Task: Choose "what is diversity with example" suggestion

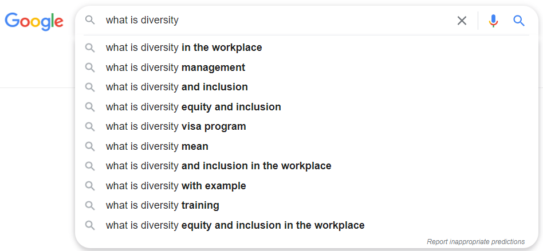Action: (176, 186)
